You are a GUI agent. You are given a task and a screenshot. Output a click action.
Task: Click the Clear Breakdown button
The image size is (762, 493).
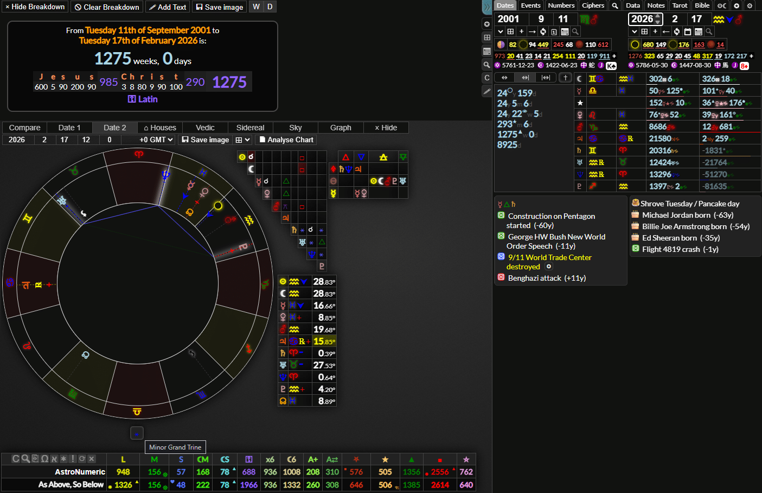[107, 7]
